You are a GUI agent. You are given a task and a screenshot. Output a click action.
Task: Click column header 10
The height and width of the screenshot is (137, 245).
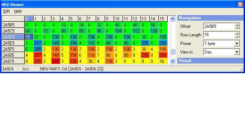[x=118, y=19]
